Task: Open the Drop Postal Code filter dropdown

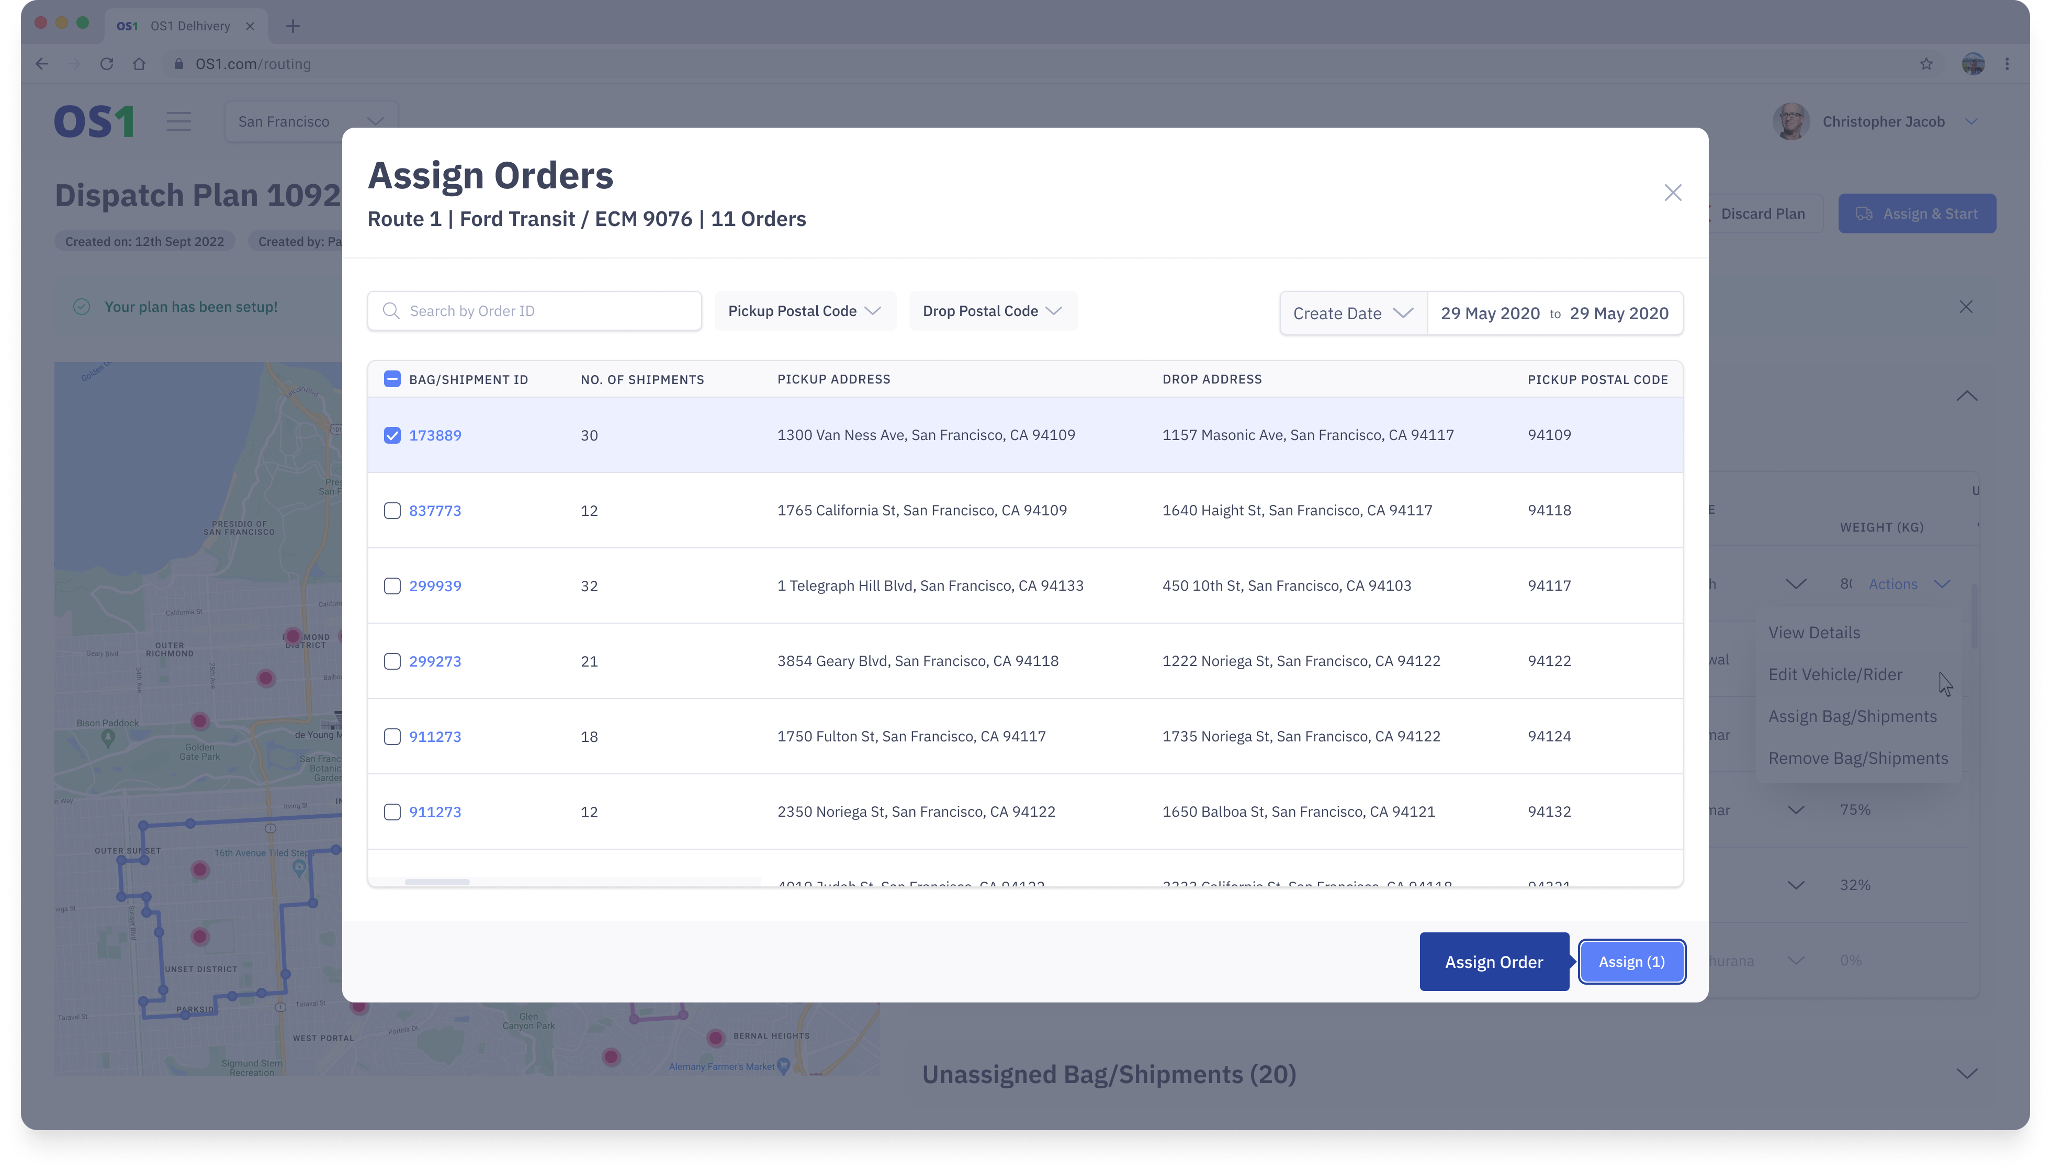Action: (991, 311)
